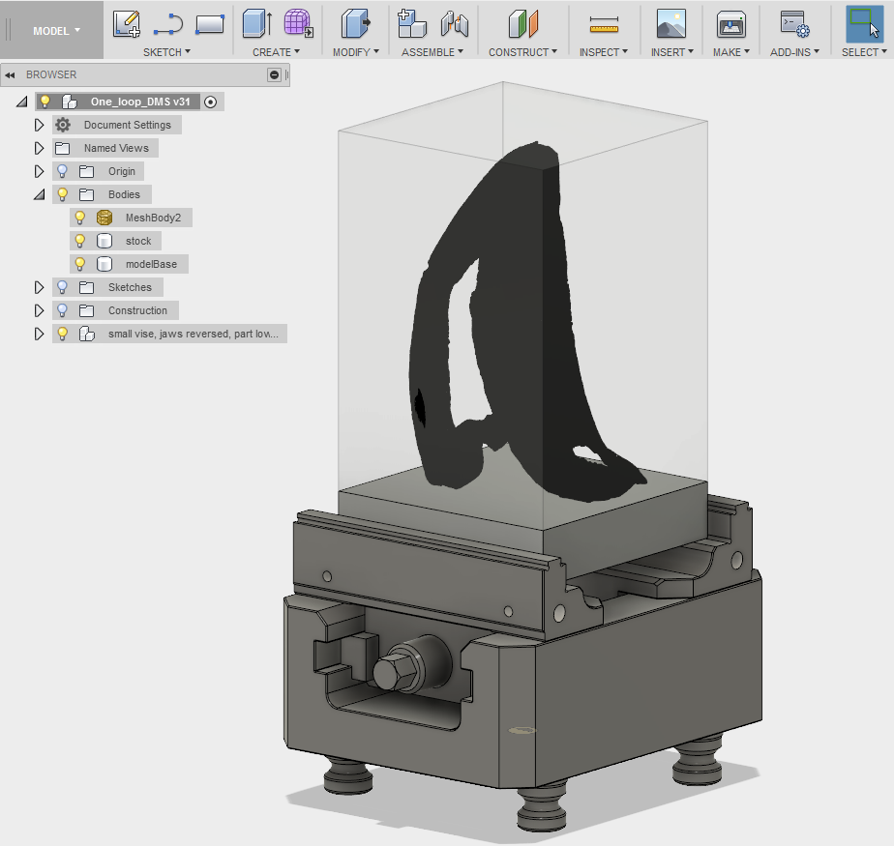Open the CONSTRUCT menu
Viewport: 894px width, 846px height.
[522, 52]
